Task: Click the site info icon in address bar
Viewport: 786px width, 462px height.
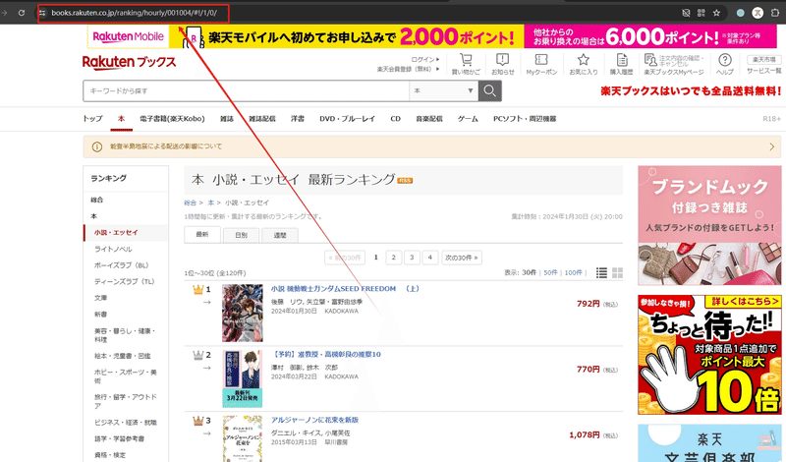Action: pyautogui.click(x=42, y=13)
